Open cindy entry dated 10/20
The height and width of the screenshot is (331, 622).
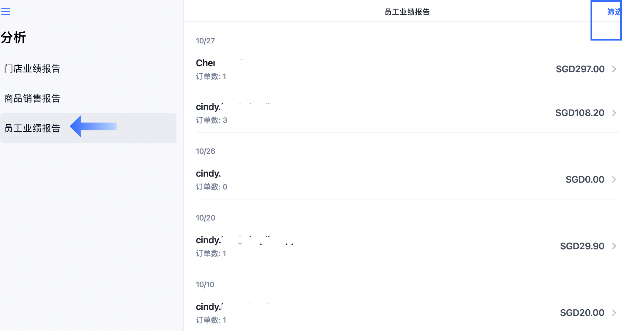point(407,246)
